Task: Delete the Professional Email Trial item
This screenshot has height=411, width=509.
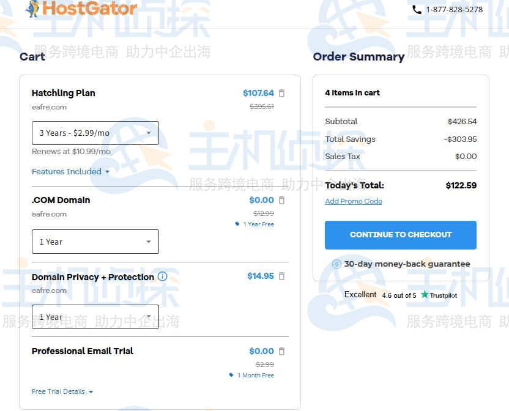Action: pos(282,351)
